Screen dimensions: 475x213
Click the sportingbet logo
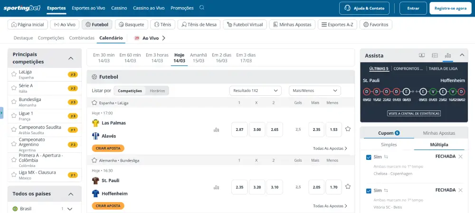22,8
